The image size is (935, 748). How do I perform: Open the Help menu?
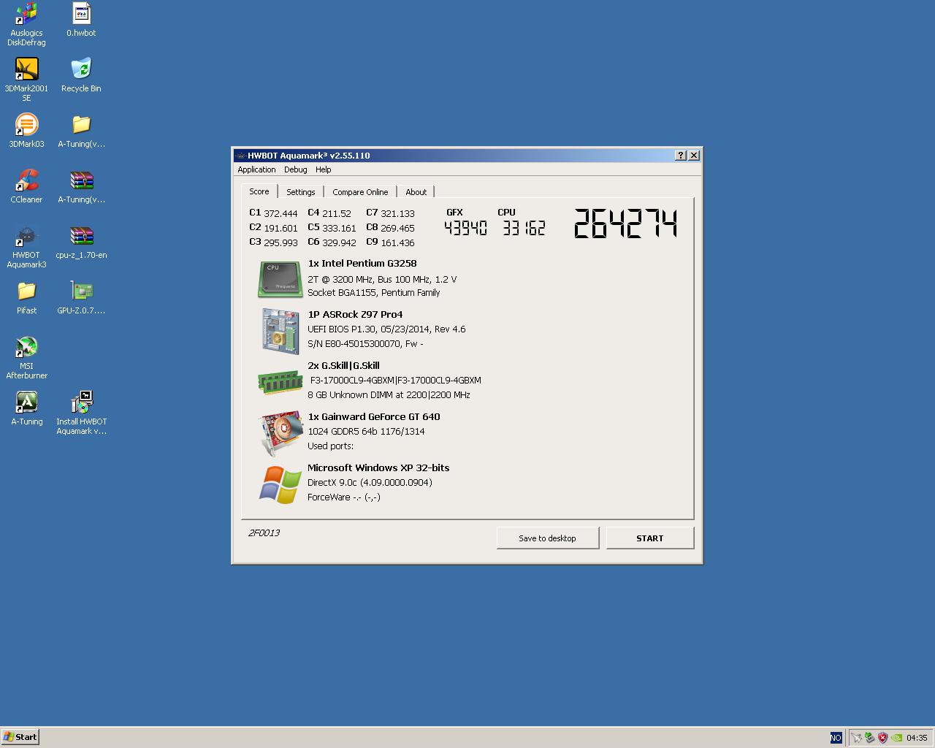(x=323, y=169)
